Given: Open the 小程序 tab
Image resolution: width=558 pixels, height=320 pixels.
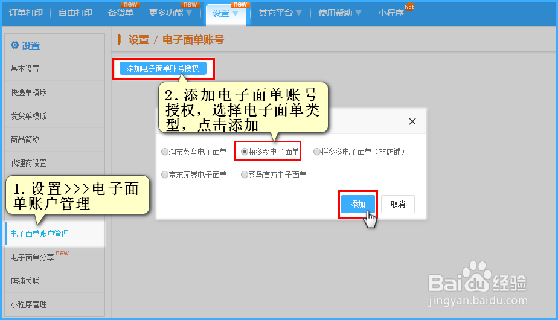Looking at the screenshot, I should 391,13.
